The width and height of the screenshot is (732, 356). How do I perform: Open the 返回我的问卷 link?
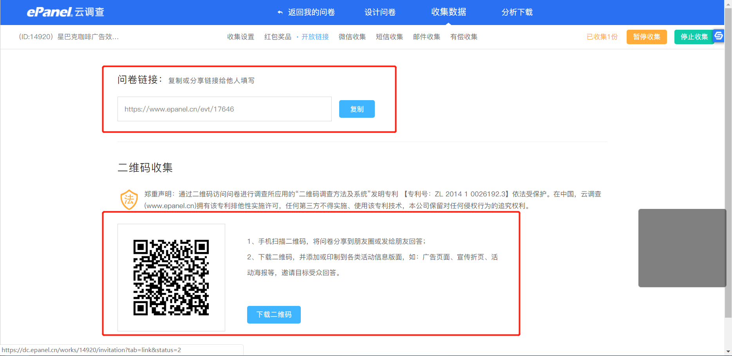click(x=311, y=12)
